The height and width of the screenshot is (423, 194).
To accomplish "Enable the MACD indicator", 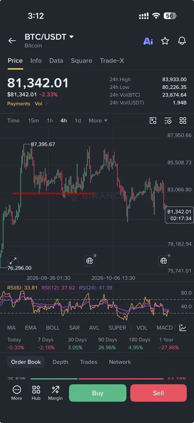I will pos(164,328).
